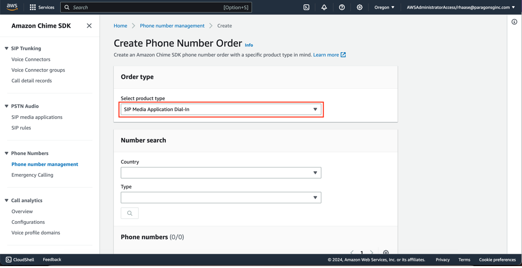Click the Info link beside title
Screen dimensions: 522x268
pyautogui.click(x=249, y=45)
